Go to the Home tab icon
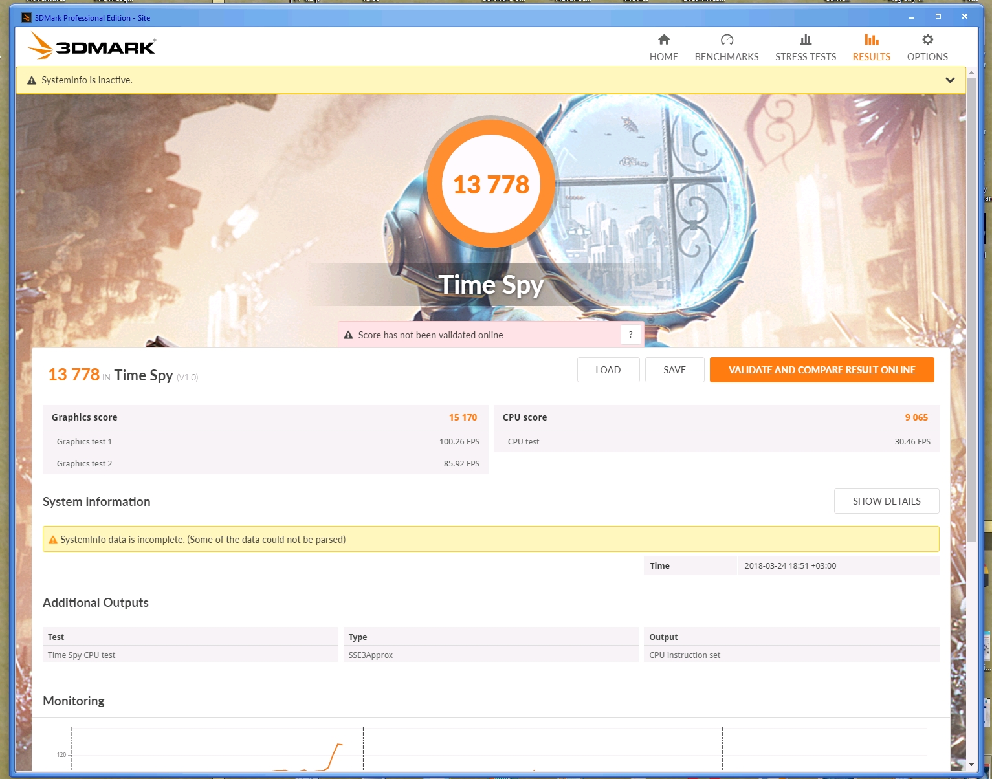The image size is (992, 779). pyautogui.click(x=664, y=39)
